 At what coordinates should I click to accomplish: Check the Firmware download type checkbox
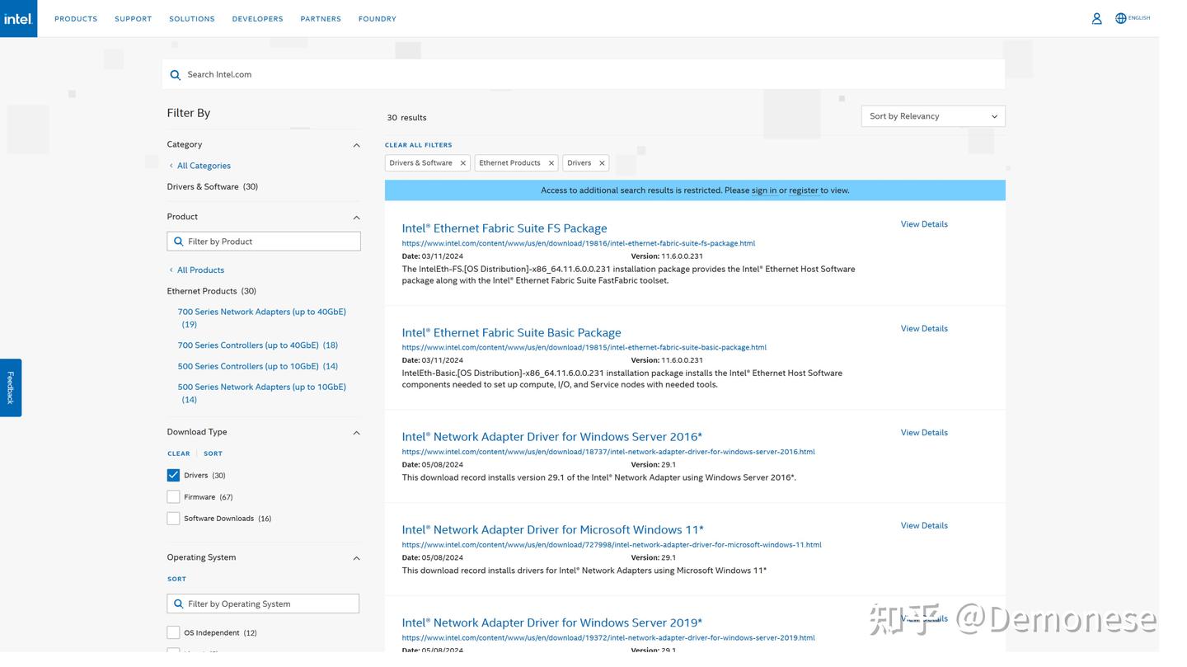[173, 497]
